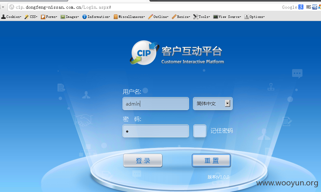Open the Cookies toolbar menu

11,17
